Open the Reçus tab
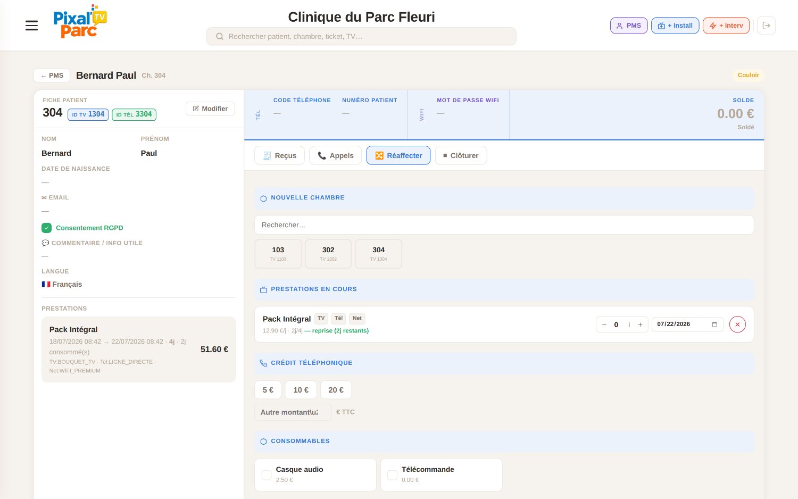 click(x=280, y=155)
